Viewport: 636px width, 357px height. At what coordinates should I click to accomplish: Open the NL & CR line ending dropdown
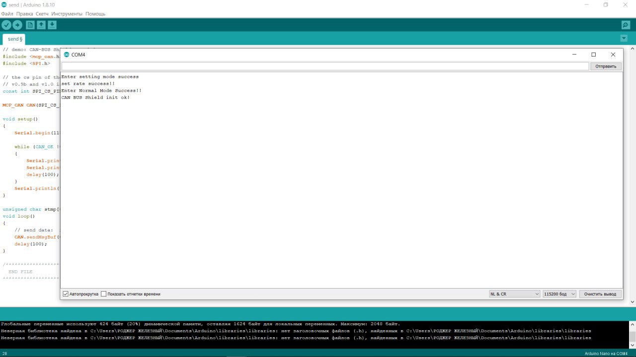(514, 294)
